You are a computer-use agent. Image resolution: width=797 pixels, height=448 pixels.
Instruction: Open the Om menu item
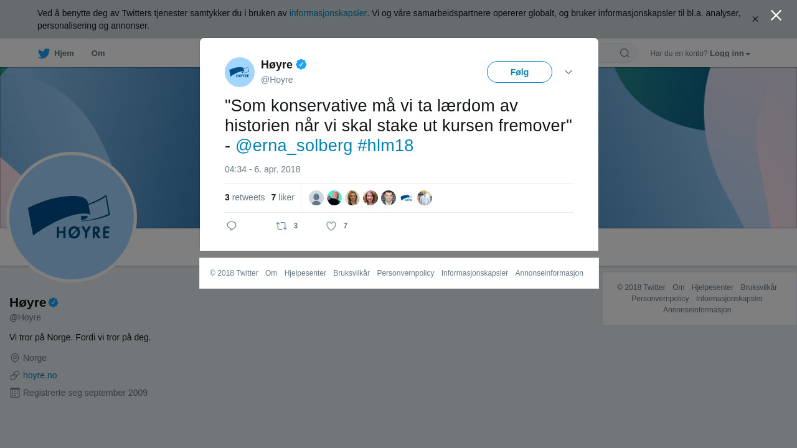(98, 54)
